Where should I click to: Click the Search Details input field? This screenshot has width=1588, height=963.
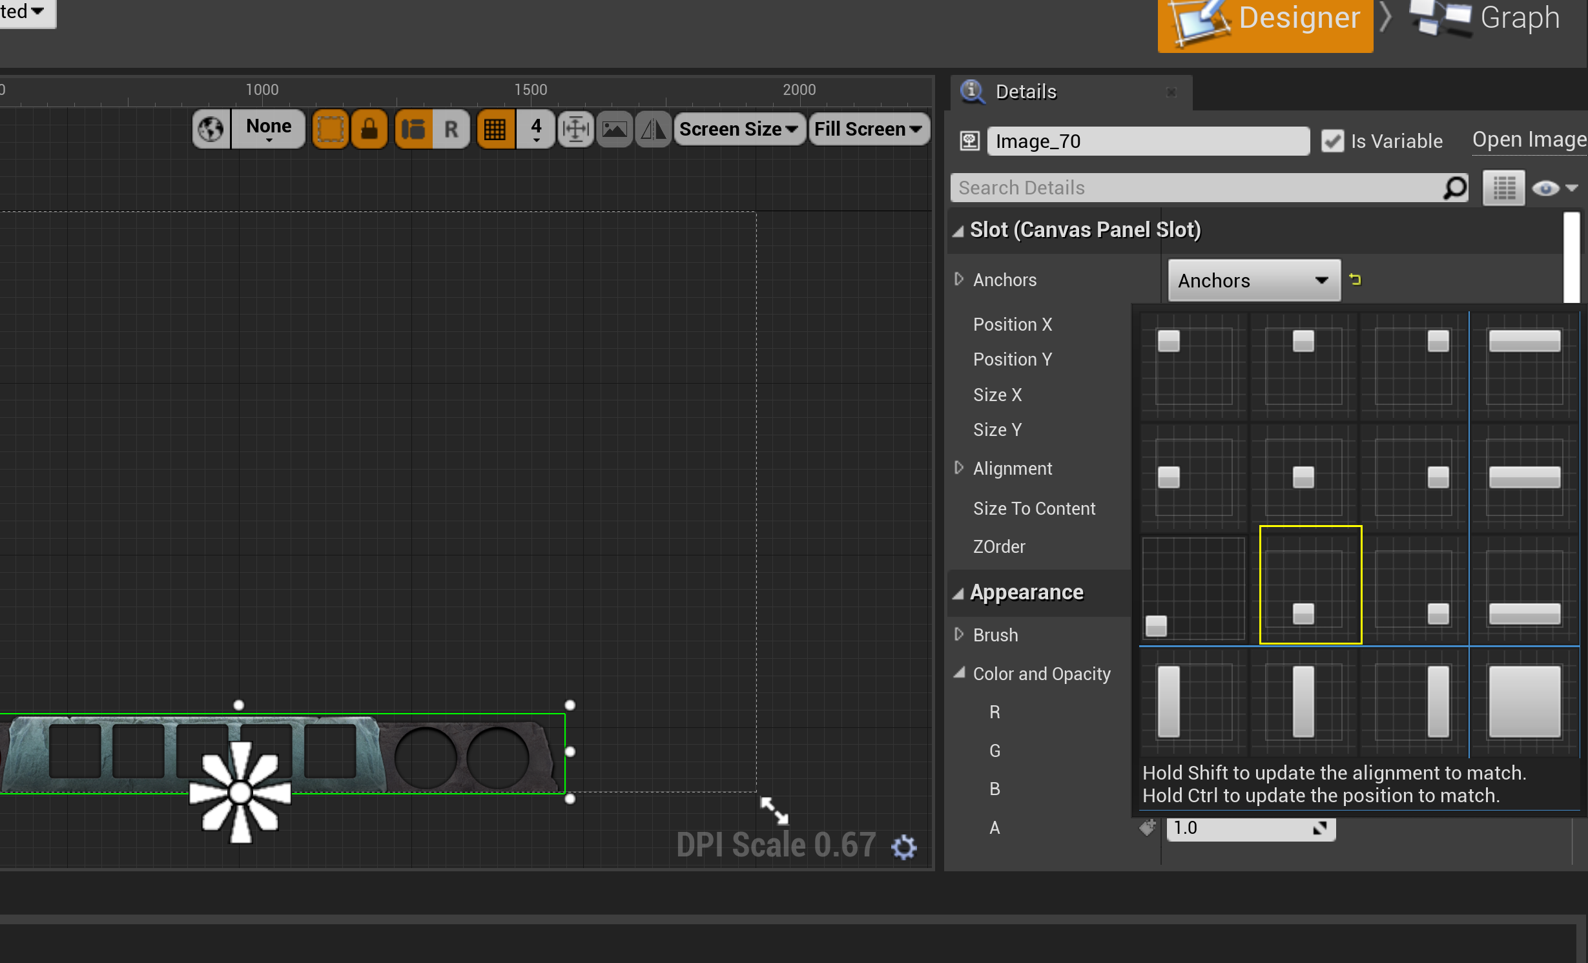1208,187
